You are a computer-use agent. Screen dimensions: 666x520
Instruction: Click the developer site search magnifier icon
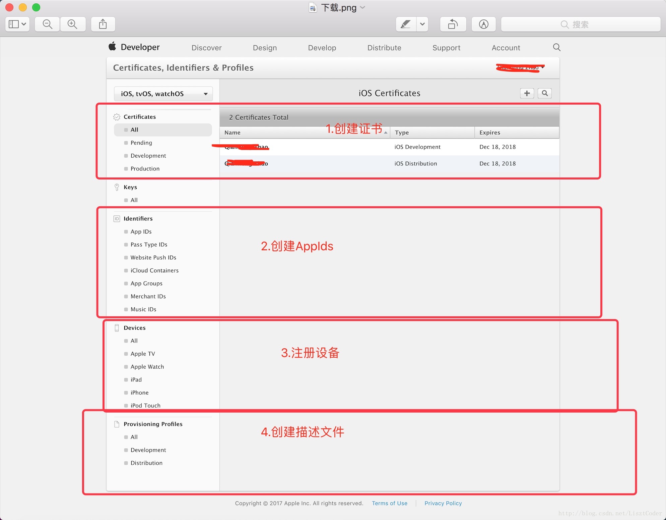coord(557,47)
